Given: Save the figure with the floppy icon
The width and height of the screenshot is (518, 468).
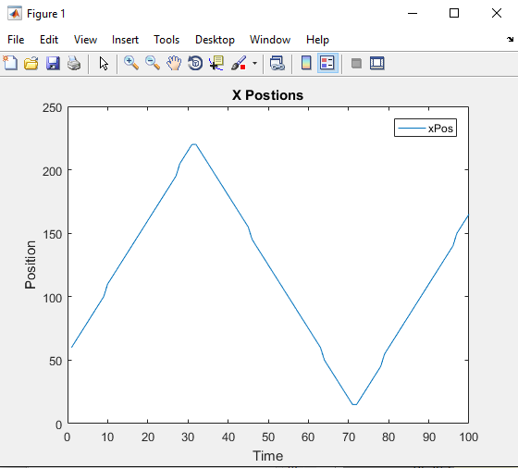Looking at the screenshot, I should tap(53, 63).
